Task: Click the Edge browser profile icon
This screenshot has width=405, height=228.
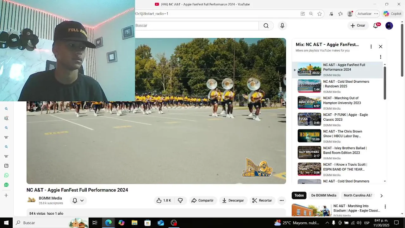Action: tap(350, 14)
